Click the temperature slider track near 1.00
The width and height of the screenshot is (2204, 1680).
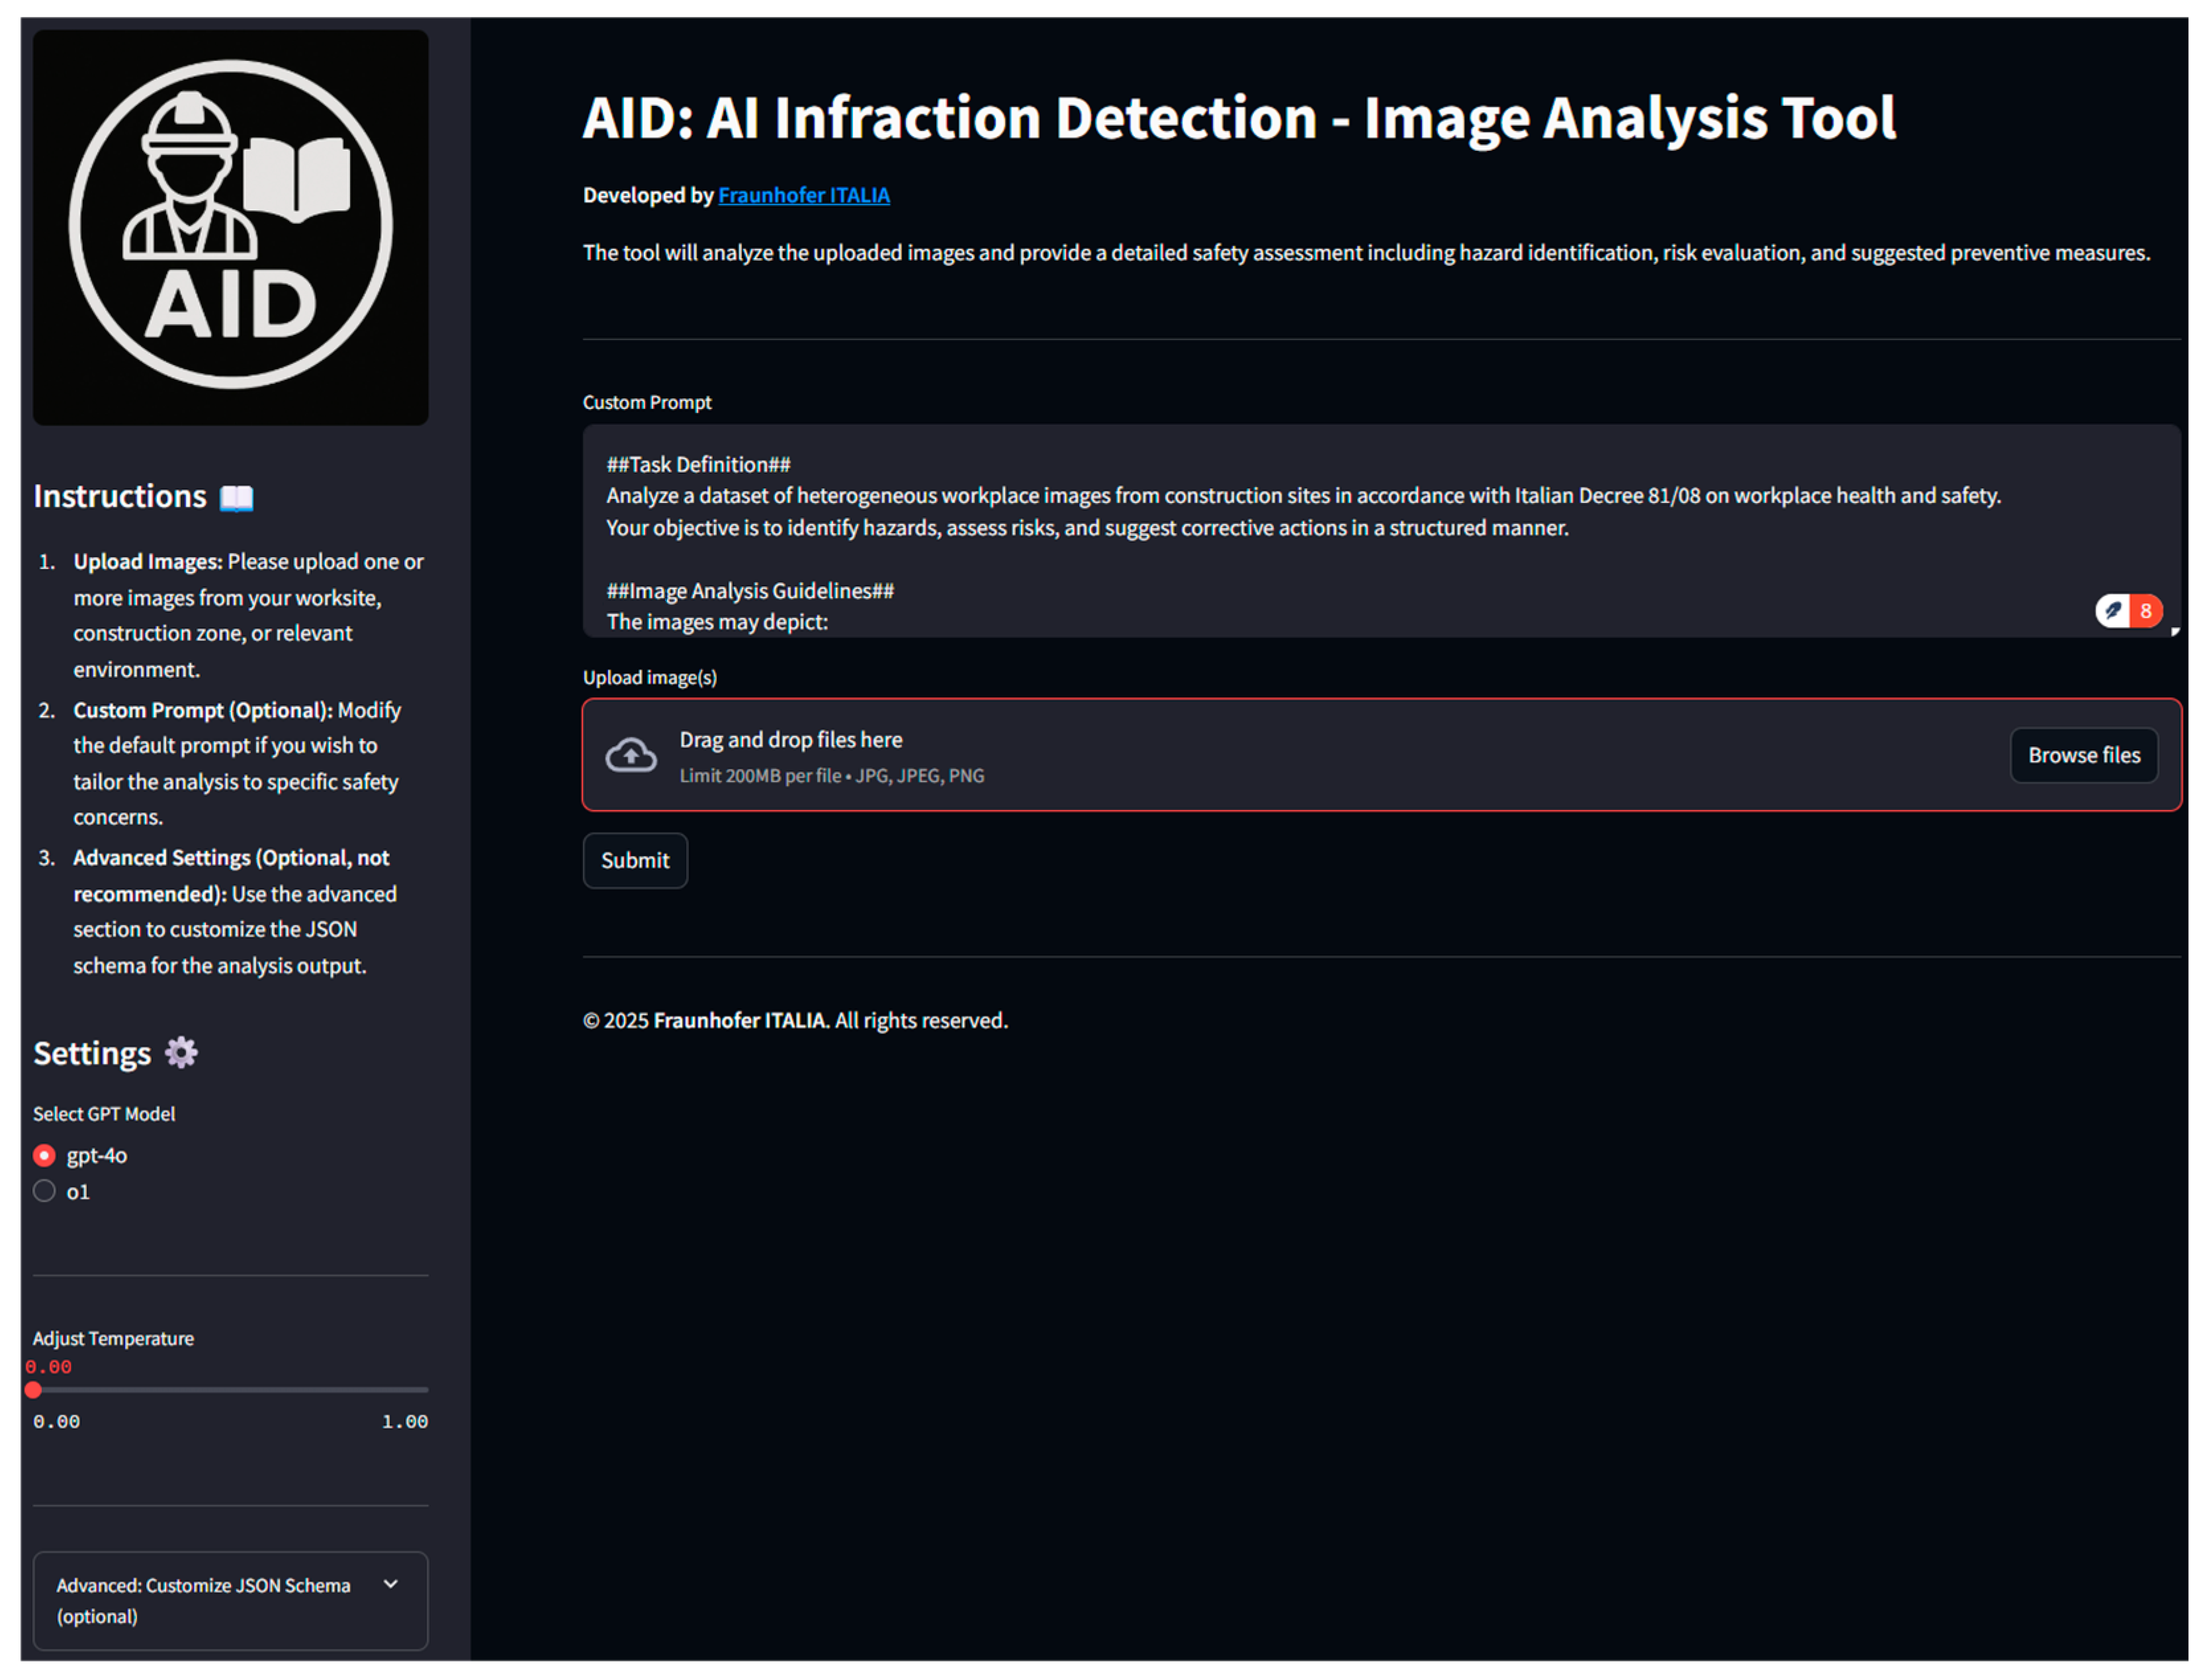[x=420, y=1389]
